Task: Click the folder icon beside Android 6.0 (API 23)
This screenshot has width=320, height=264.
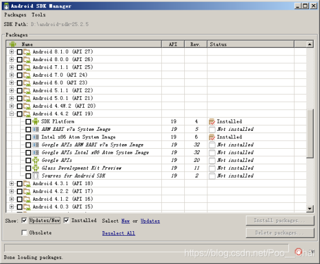Action: pyautogui.click(x=27, y=83)
